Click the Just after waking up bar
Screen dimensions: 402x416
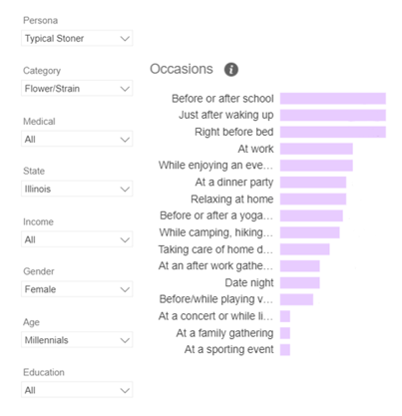click(333, 116)
